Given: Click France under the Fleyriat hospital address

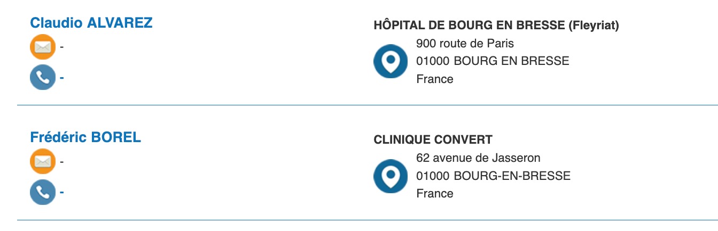Looking at the screenshot, I should [x=435, y=79].
